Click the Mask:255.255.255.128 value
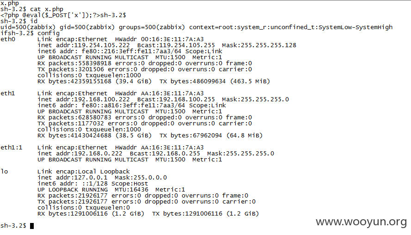The height and width of the screenshot is (235, 411). tap(259, 45)
